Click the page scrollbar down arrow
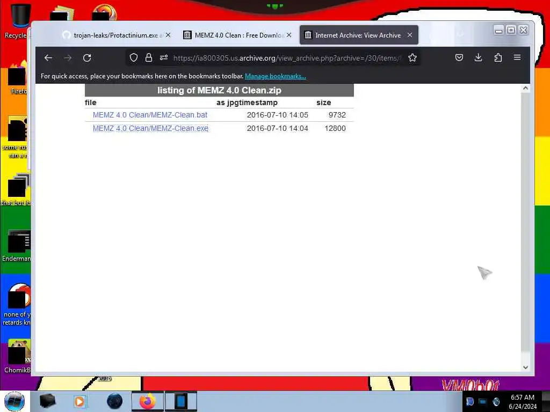The height and width of the screenshot is (412, 550). click(x=525, y=367)
